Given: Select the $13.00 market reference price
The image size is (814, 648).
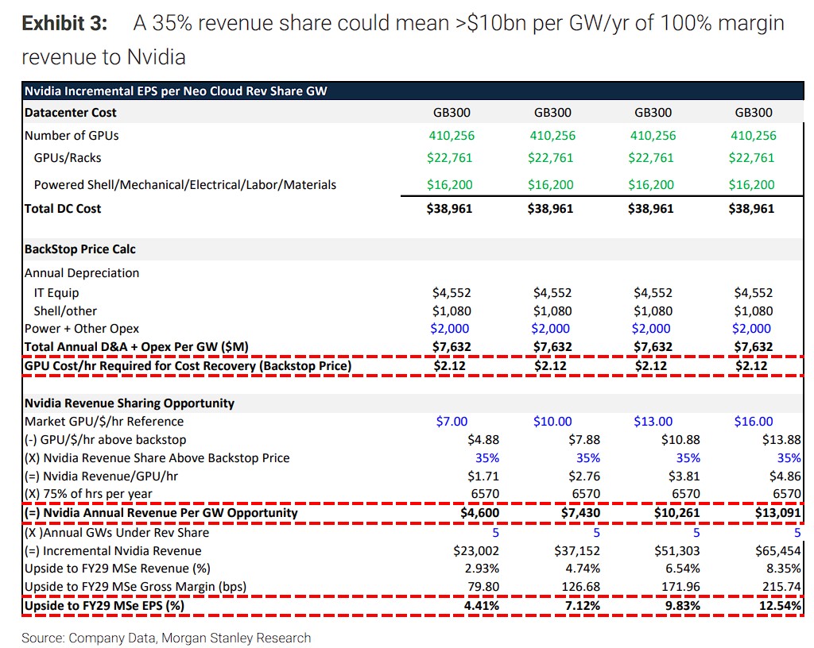Looking at the screenshot, I should [653, 422].
